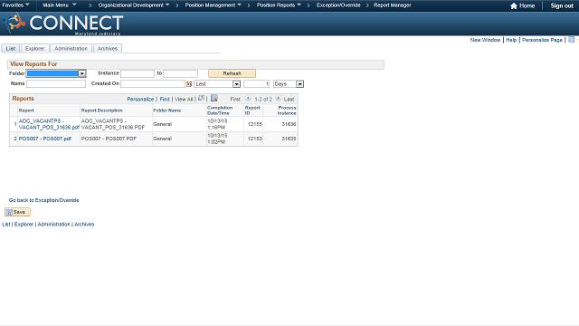Switch to the Administration tab
This screenshot has width=579, height=326.
[71, 48]
